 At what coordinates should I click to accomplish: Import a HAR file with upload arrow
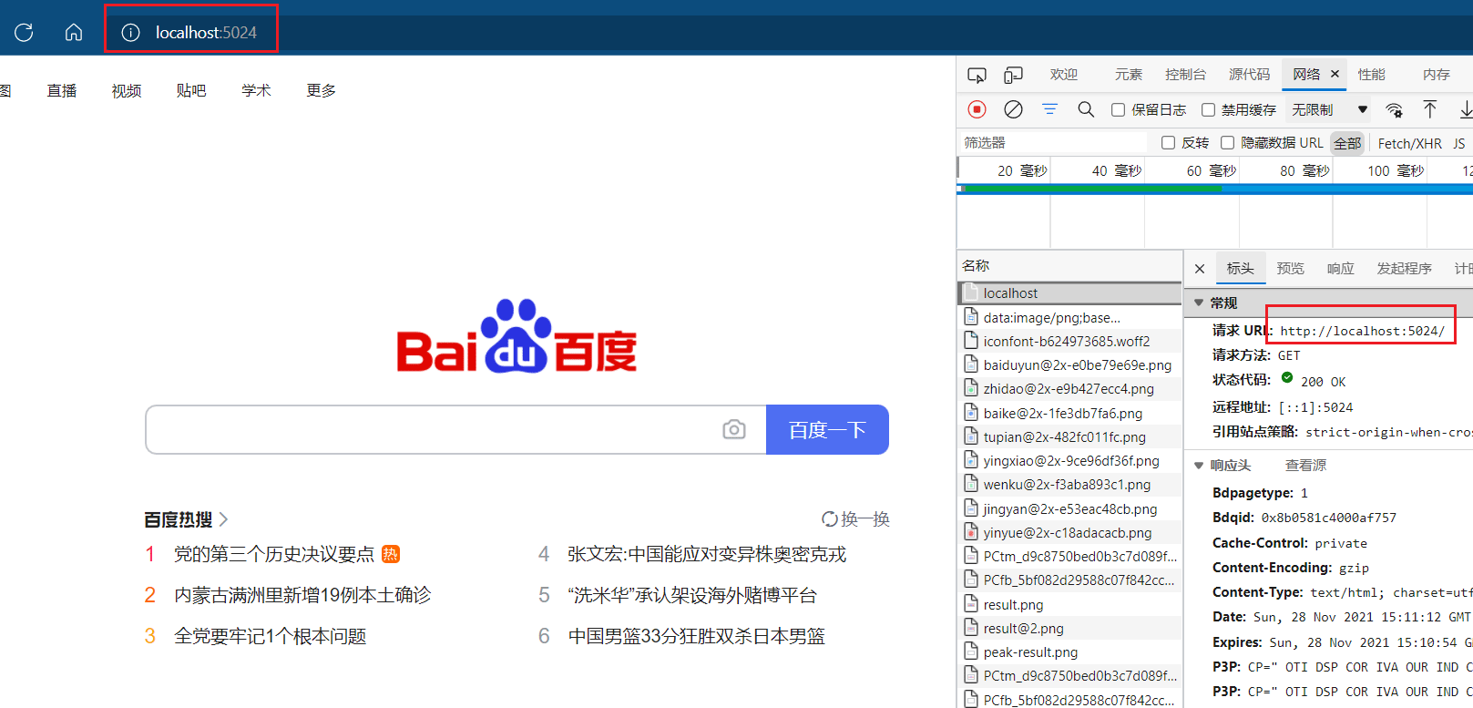[1430, 109]
